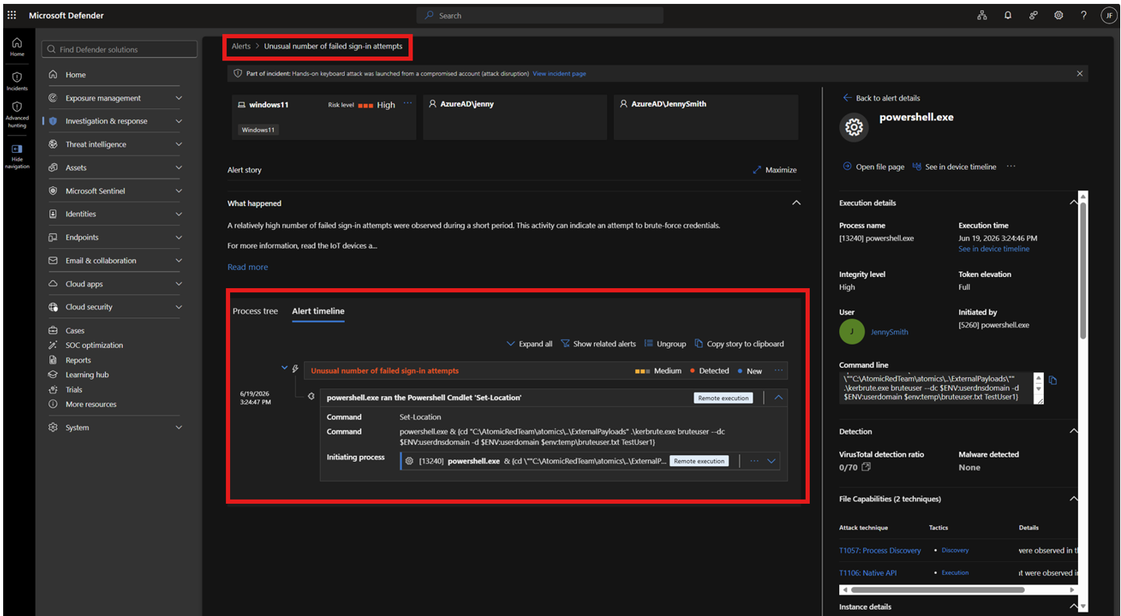Click View incident page link
1121x616 pixels.
[559, 73]
